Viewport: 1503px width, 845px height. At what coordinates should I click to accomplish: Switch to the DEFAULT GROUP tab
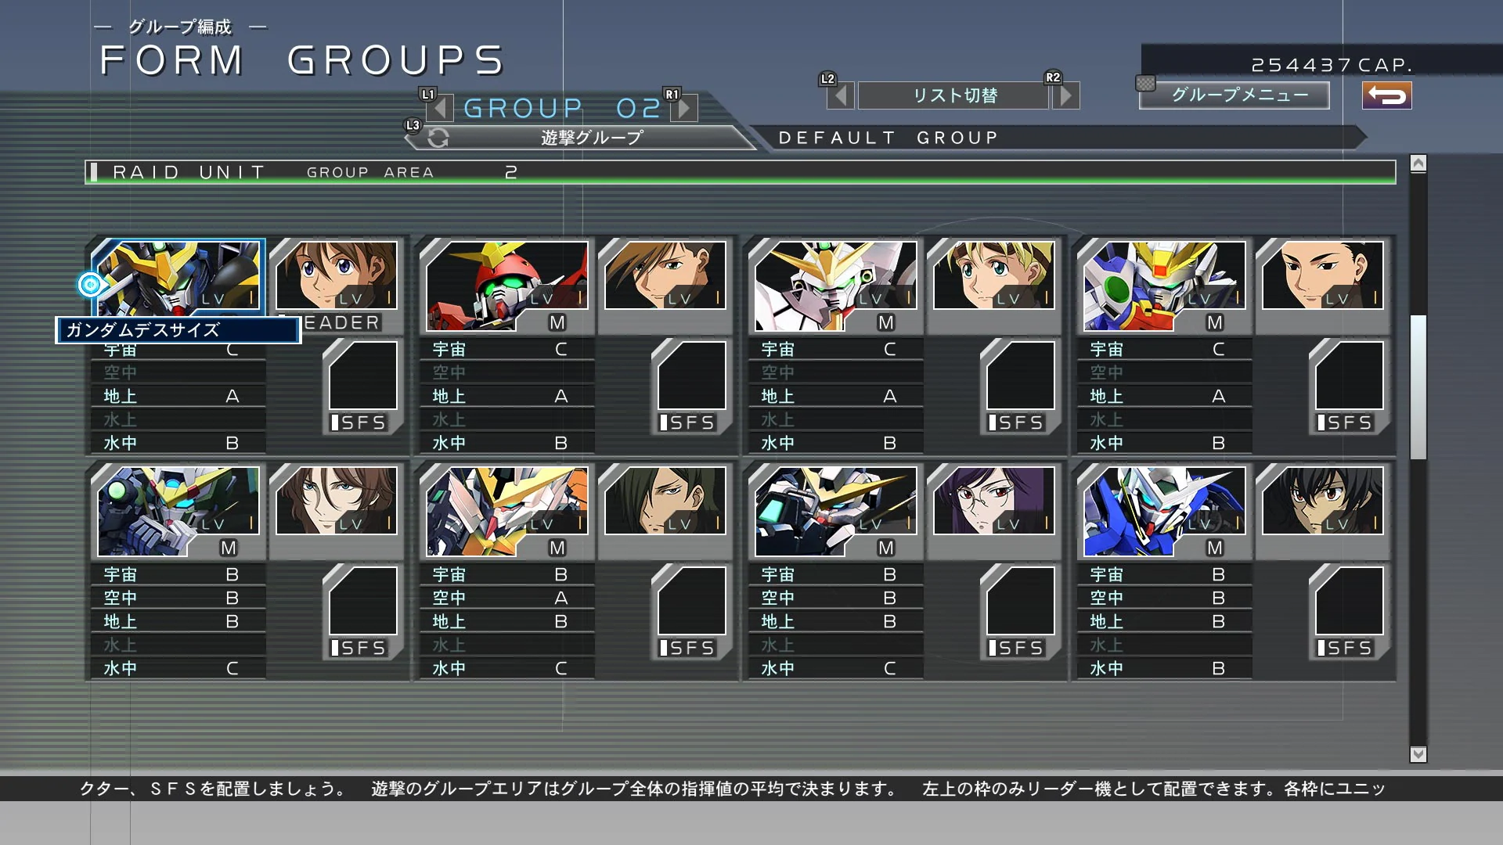[x=887, y=137]
